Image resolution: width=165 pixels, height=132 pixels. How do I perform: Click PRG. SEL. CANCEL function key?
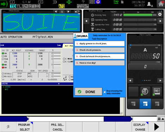57,127
